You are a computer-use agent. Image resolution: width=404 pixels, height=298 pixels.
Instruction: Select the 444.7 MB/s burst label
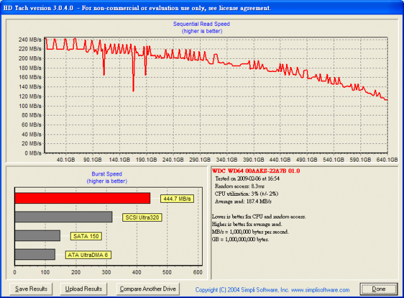point(177,199)
